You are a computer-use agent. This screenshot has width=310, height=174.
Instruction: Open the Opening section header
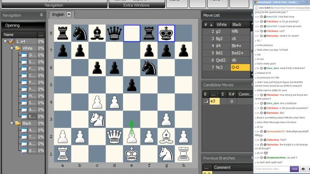(x=23, y=26)
